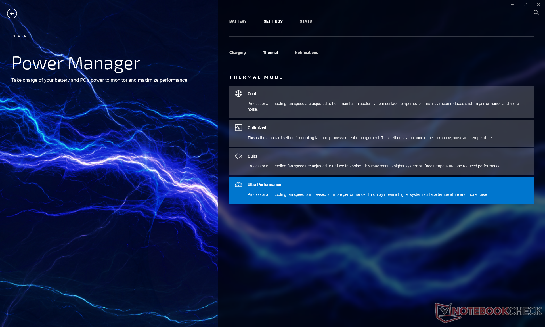Click the SETTINGS tab
This screenshot has height=327, width=545.
[x=273, y=21]
